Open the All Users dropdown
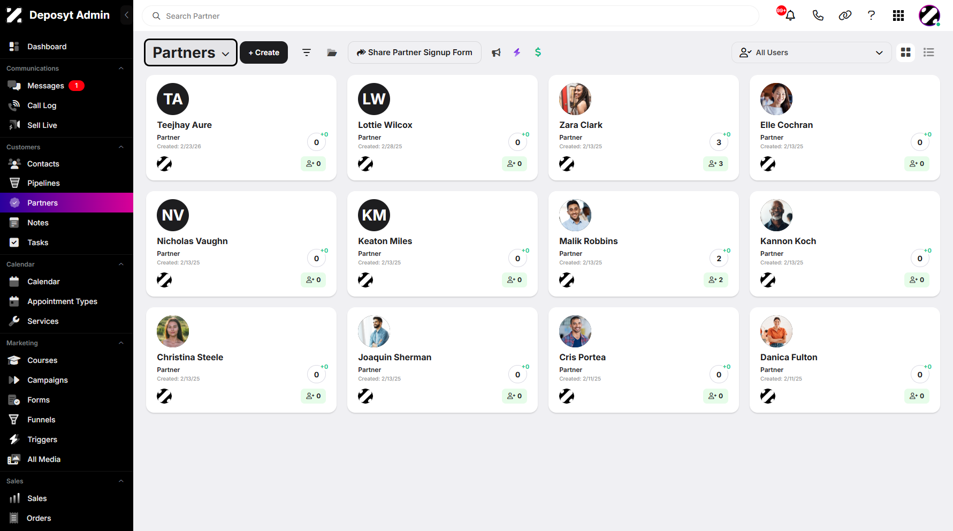Image resolution: width=953 pixels, height=531 pixels. pos(811,52)
